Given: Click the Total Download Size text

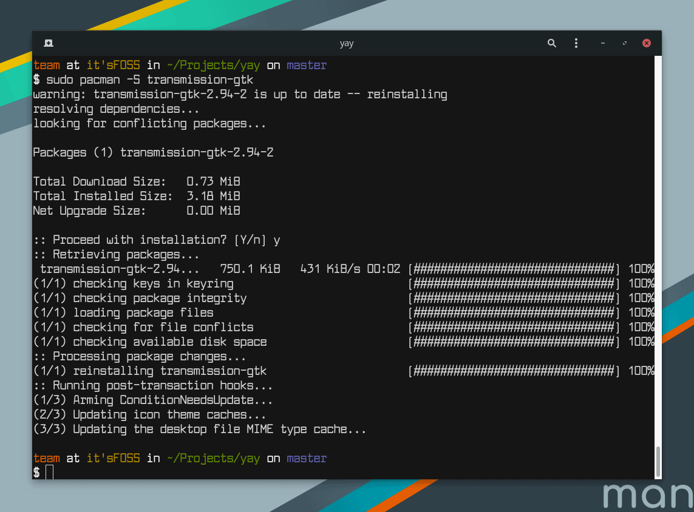Looking at the screenshot, I should 136,181.
